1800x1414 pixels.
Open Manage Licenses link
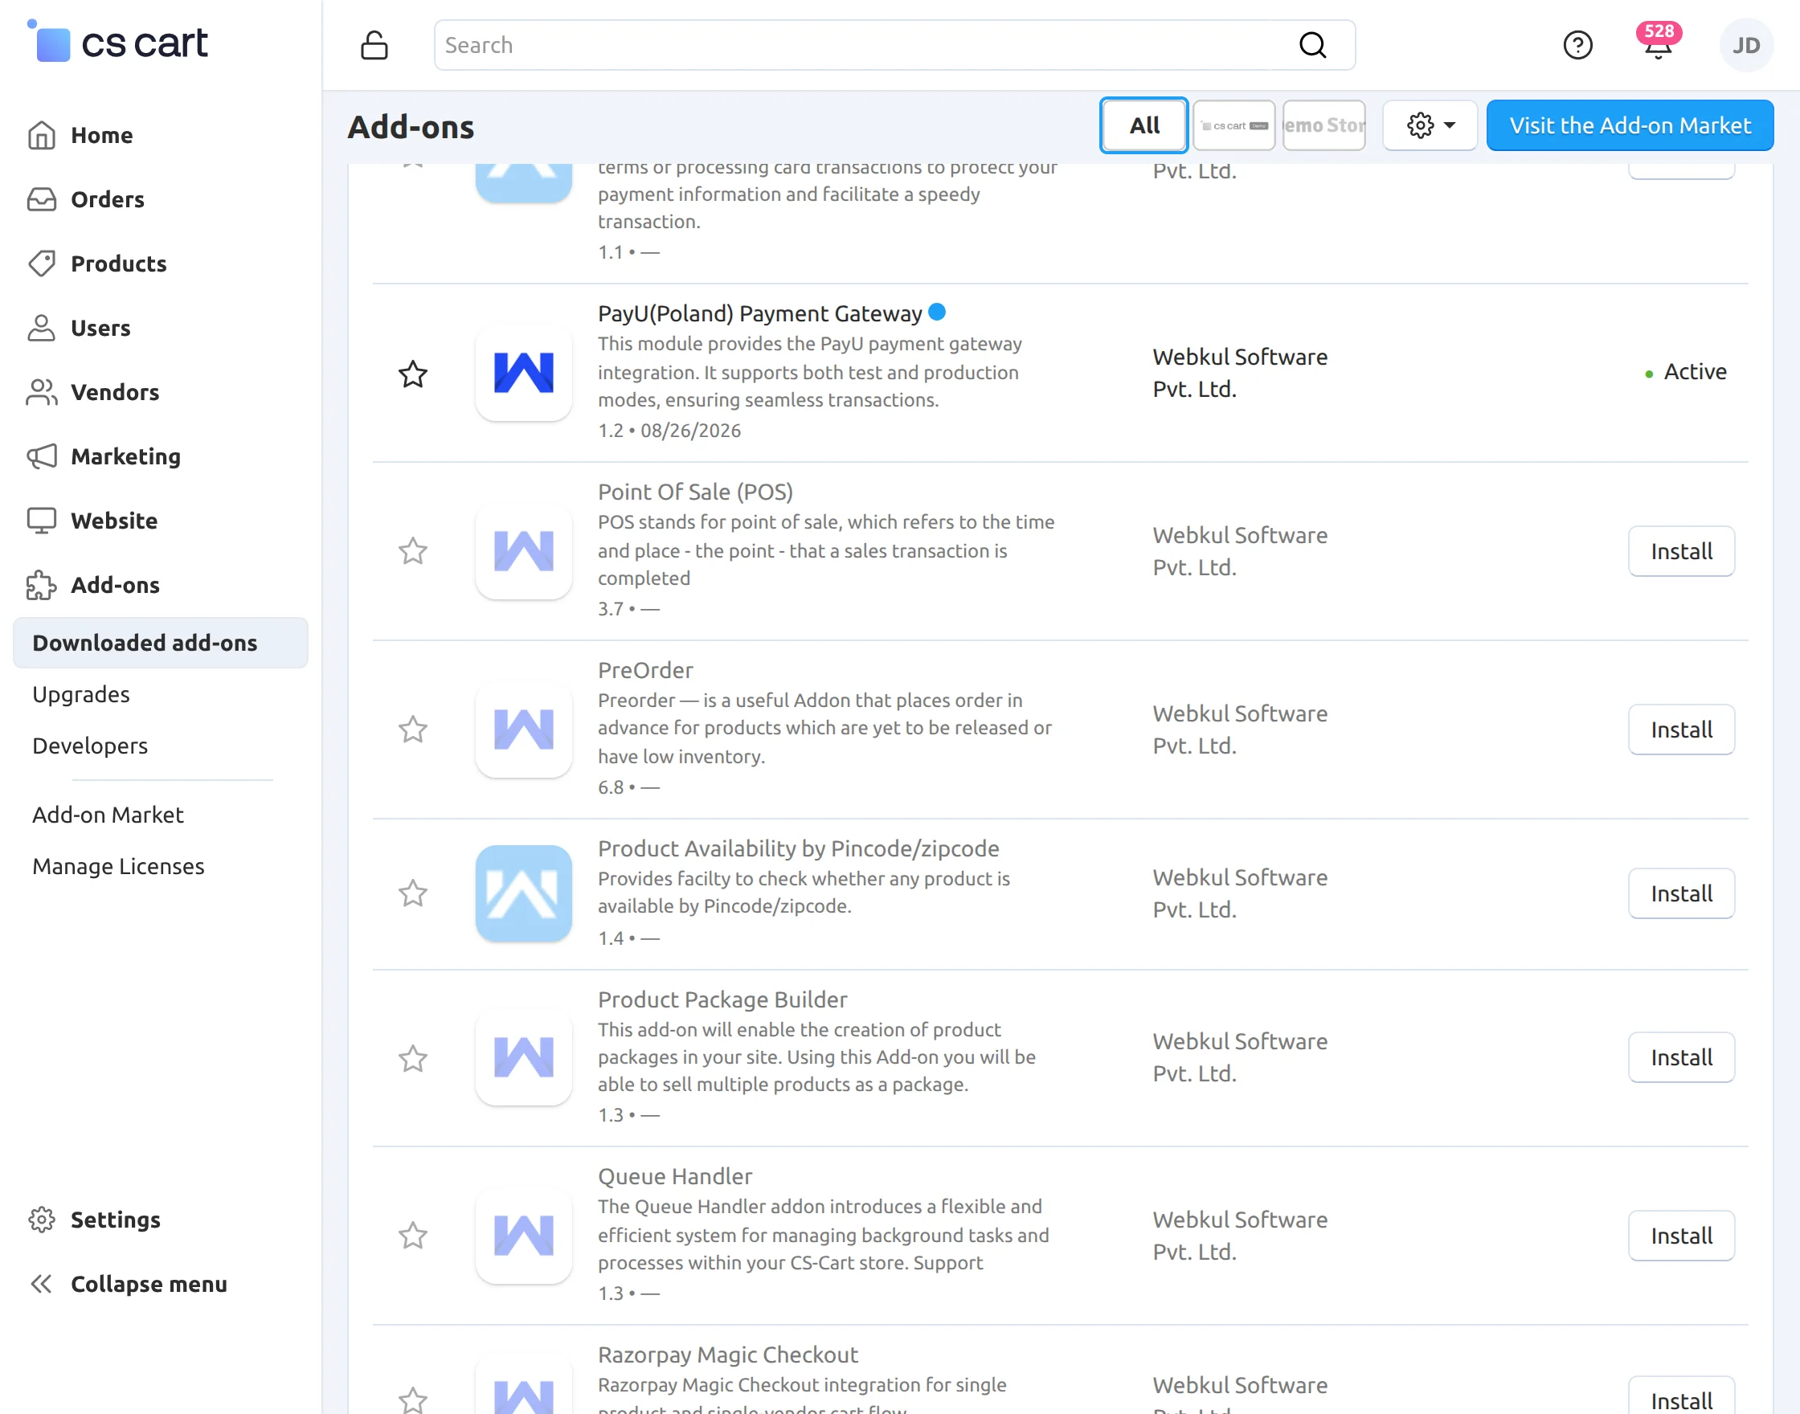coord(118,866)
